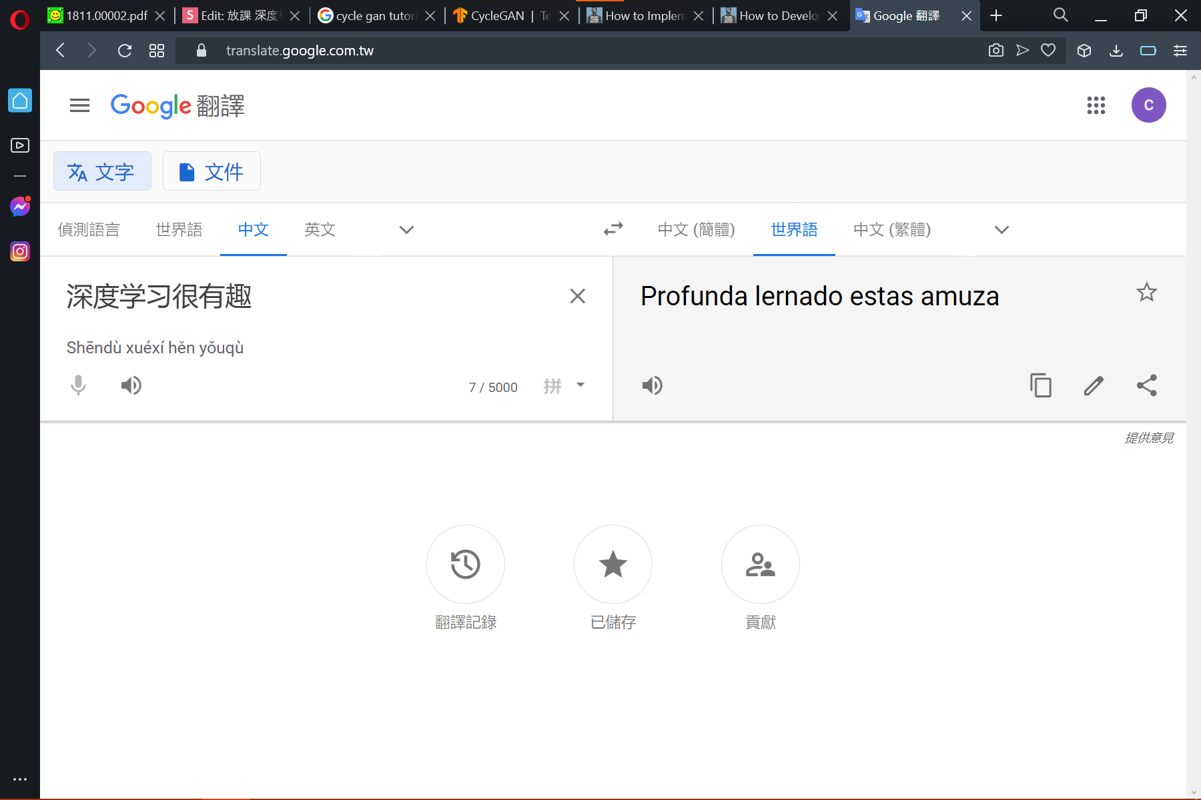
Task: Switch to the How to Develop tab
Action: (778, 15)
